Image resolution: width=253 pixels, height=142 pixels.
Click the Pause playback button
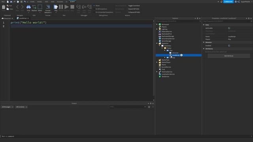(61, 7)
